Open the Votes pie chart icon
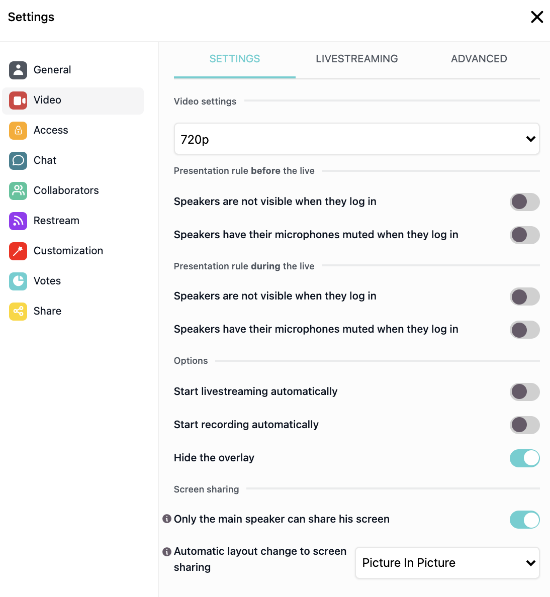This screenshot has width=550, height=597. (18, 281)
